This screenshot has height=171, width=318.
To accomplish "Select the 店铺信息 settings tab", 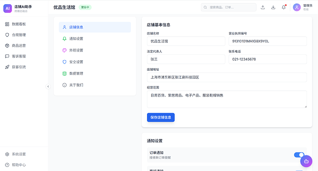I will (x=95, y=27).
